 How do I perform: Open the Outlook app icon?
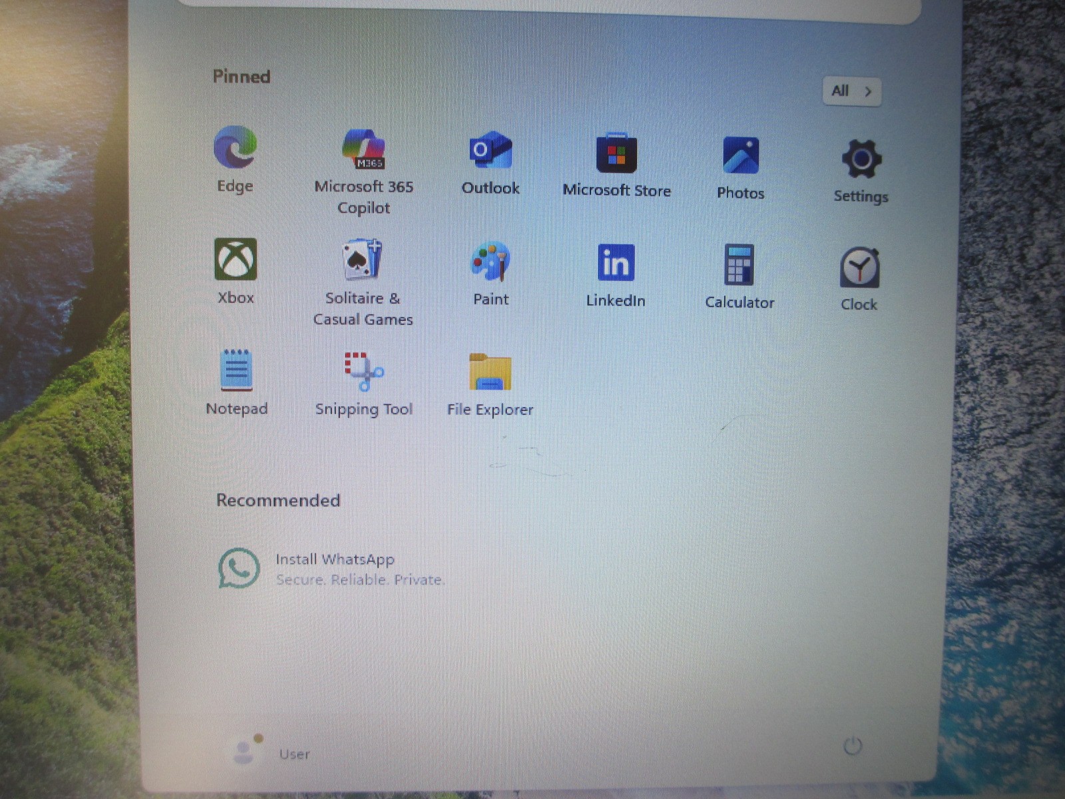(x=491, y=150)
